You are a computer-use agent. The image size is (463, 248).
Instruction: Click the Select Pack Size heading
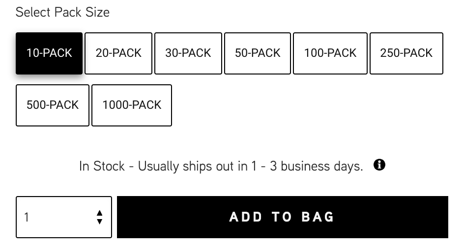62,12
